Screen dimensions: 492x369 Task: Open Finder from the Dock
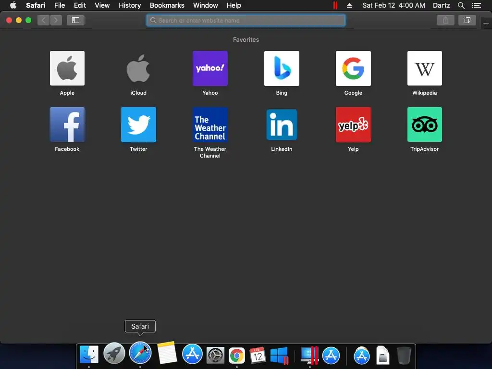(x=89, y=355)
